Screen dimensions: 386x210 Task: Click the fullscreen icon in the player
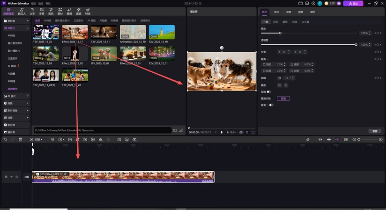[253, 132]
